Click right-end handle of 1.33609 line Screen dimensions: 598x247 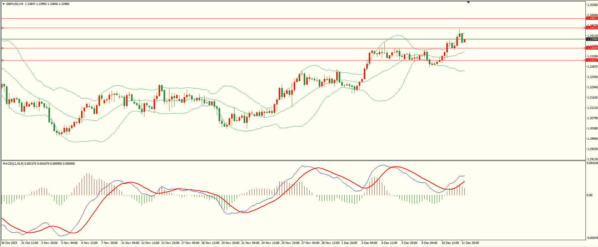[x=585, y=48]
